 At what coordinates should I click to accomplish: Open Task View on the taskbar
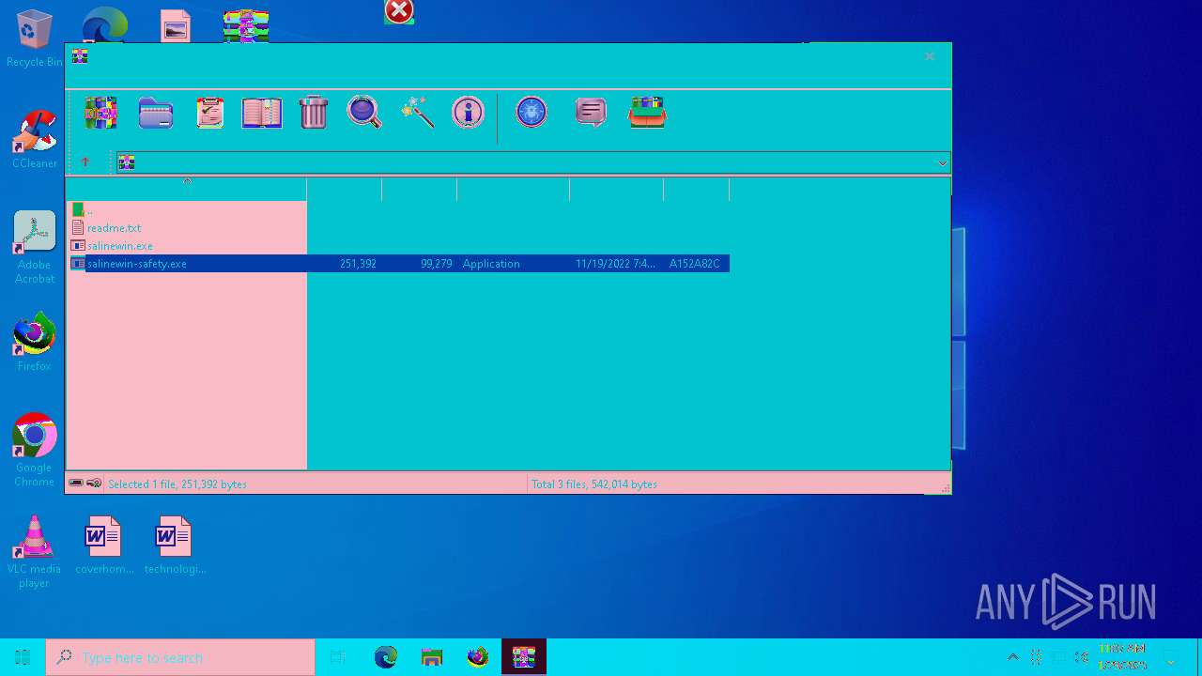(x=338, y=657)
